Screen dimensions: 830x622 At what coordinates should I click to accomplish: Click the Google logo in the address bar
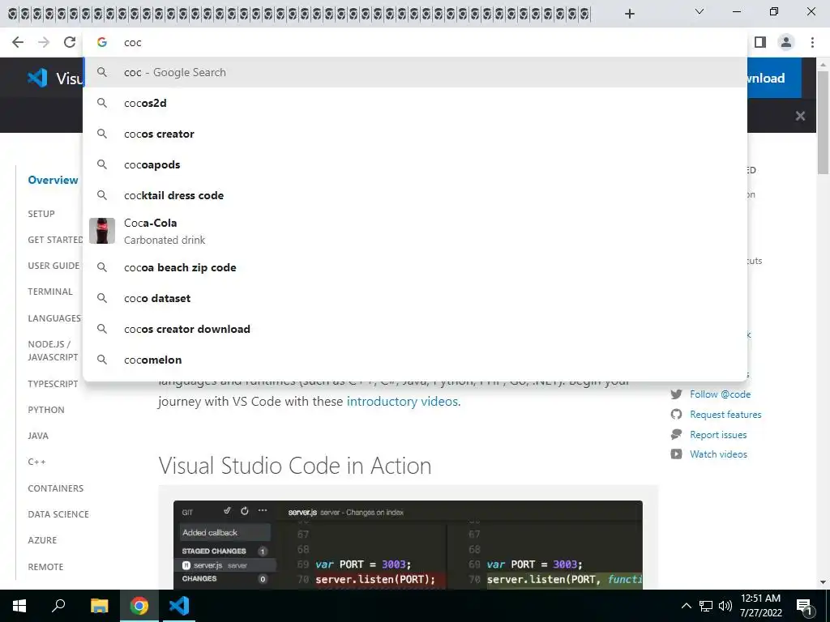102,42
